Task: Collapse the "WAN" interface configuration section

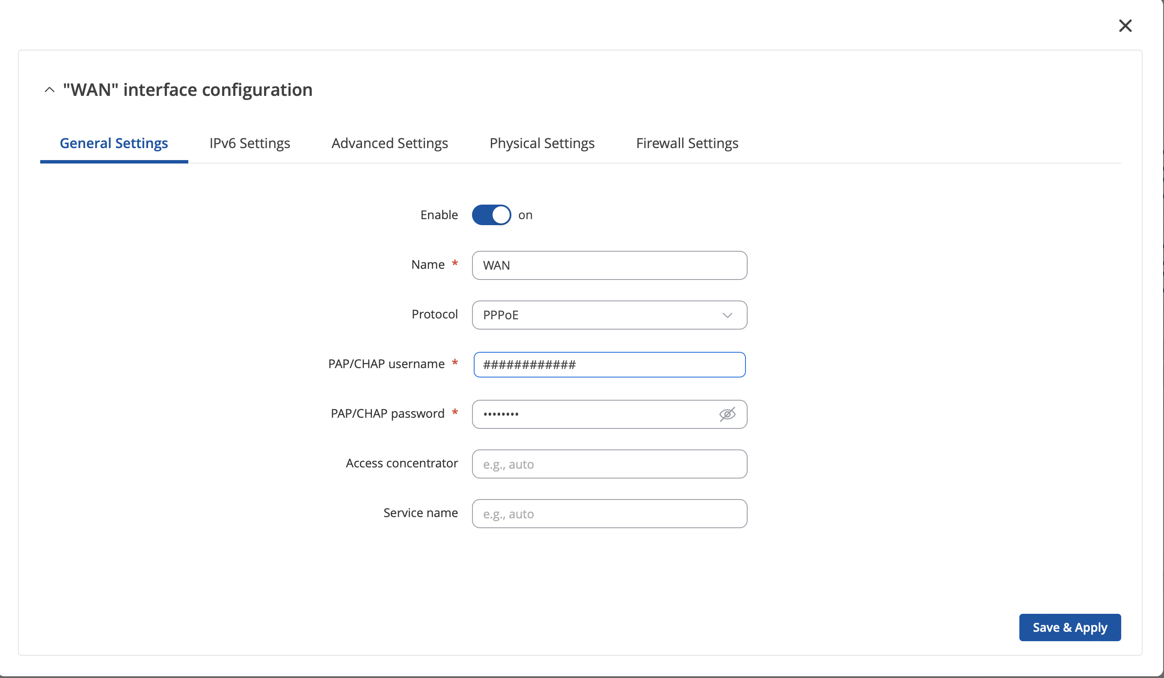Action: [x=49, y=89]
